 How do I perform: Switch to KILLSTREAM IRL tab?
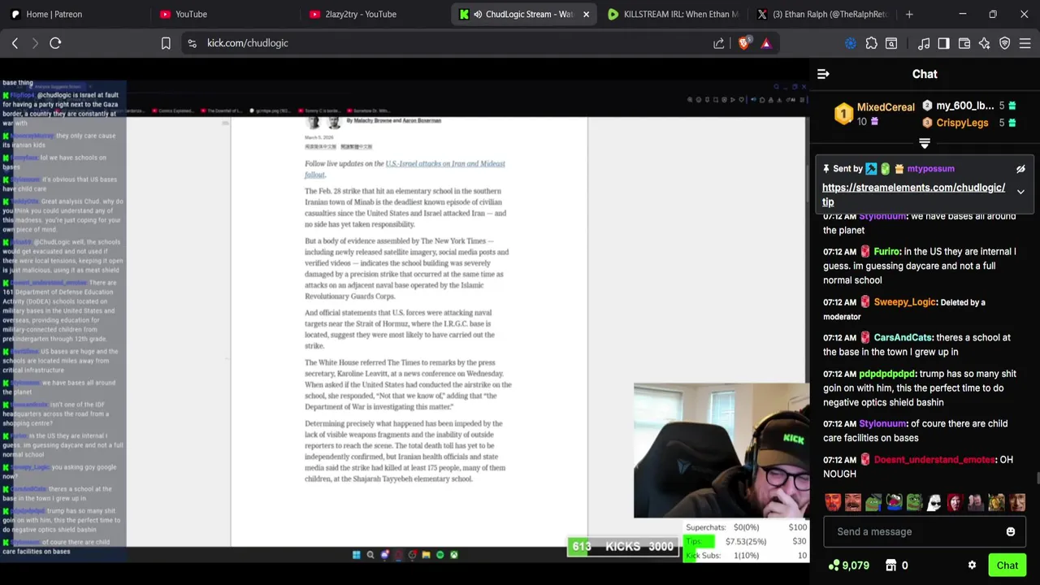tap(673, 14)
